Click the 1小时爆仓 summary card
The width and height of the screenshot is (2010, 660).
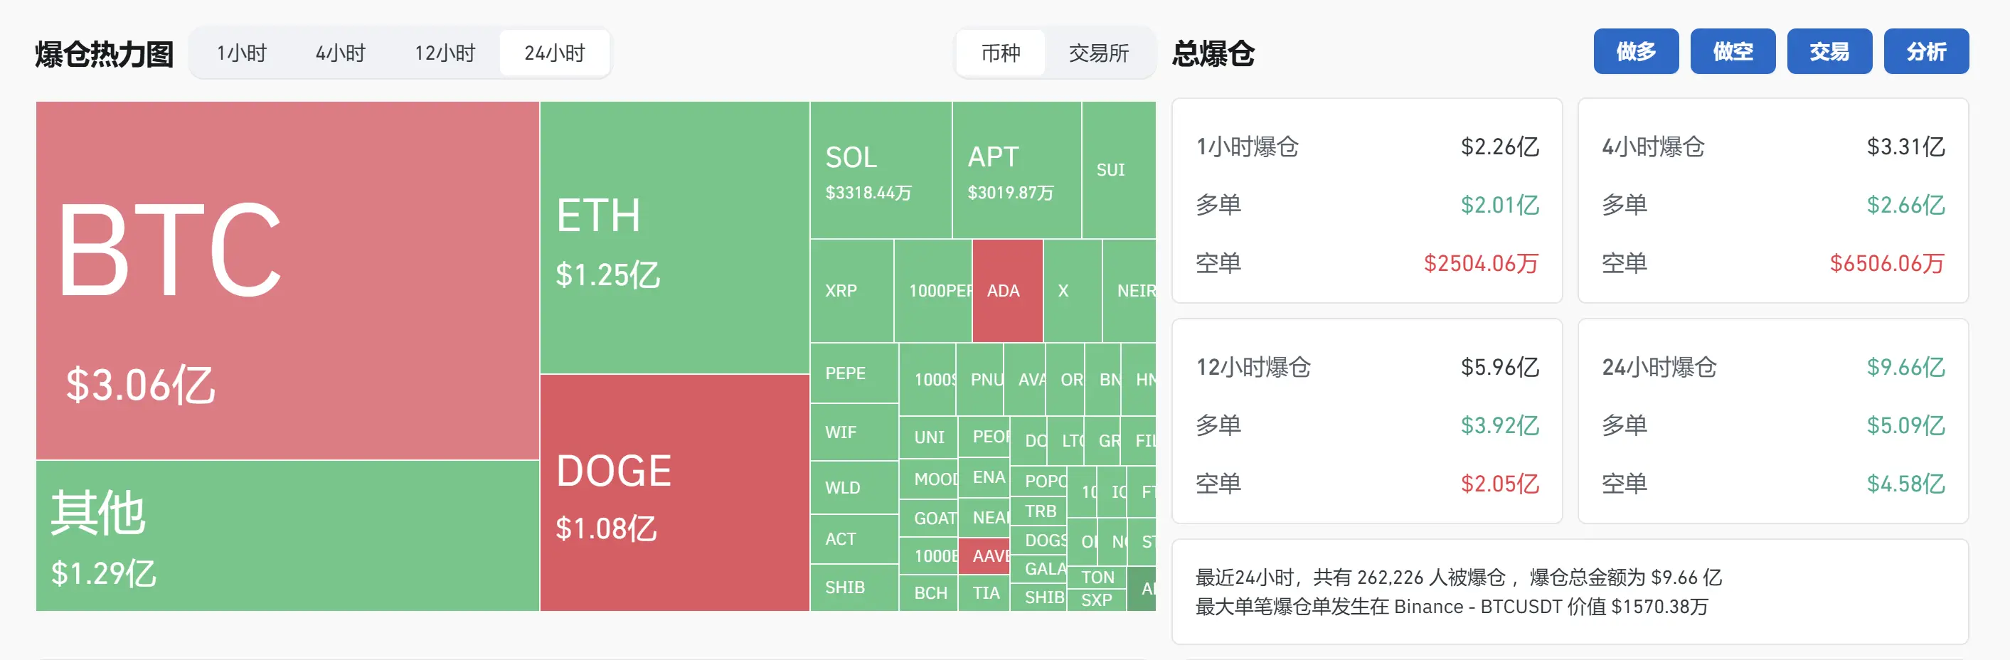point(1366,201)
